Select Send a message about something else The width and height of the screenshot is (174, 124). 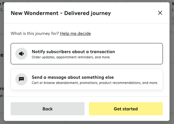[87, 79]
